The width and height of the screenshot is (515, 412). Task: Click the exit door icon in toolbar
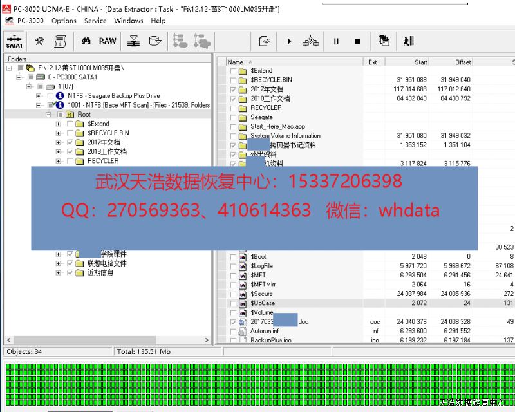point(407,41)
